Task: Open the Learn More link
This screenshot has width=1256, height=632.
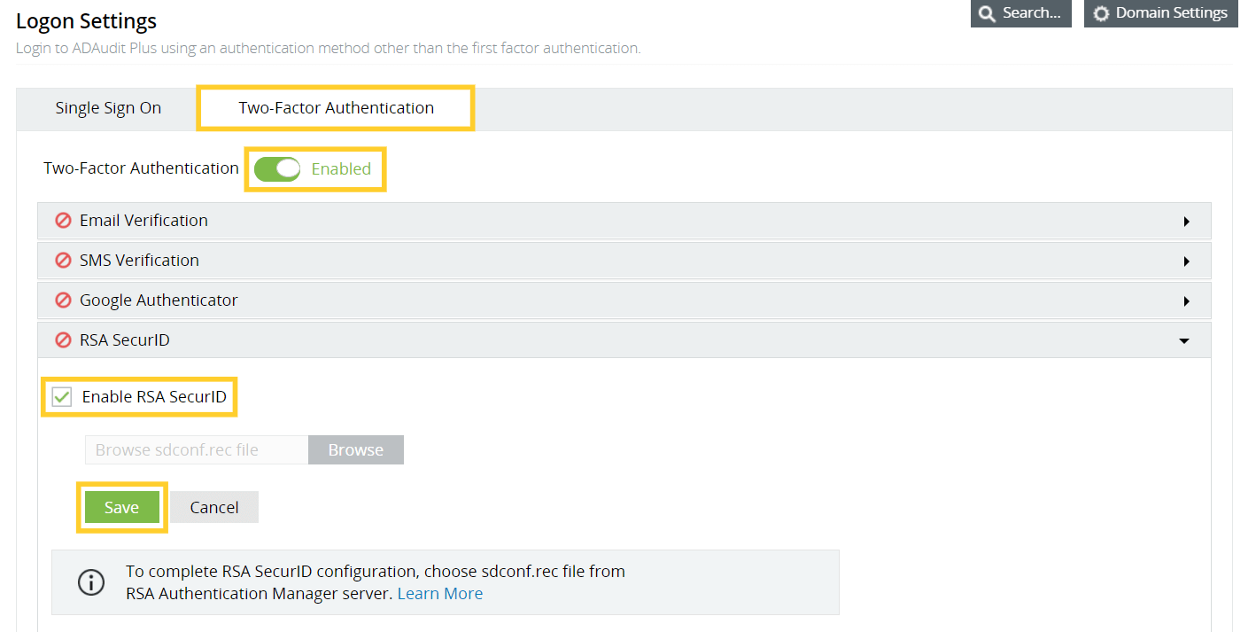Action: click(439, 593)
